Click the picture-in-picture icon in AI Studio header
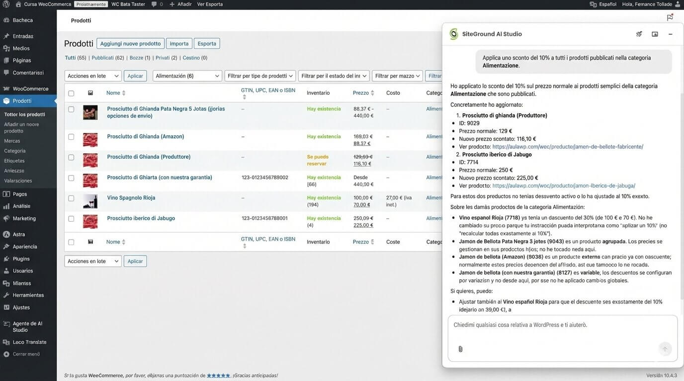The width and height of the screenshot is (684, 381). (654, 33)
